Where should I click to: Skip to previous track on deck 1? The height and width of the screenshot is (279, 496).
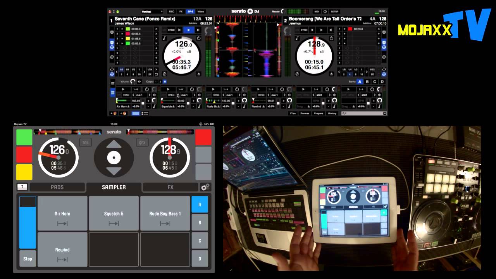pyautogui.click(x=179, y=30)
